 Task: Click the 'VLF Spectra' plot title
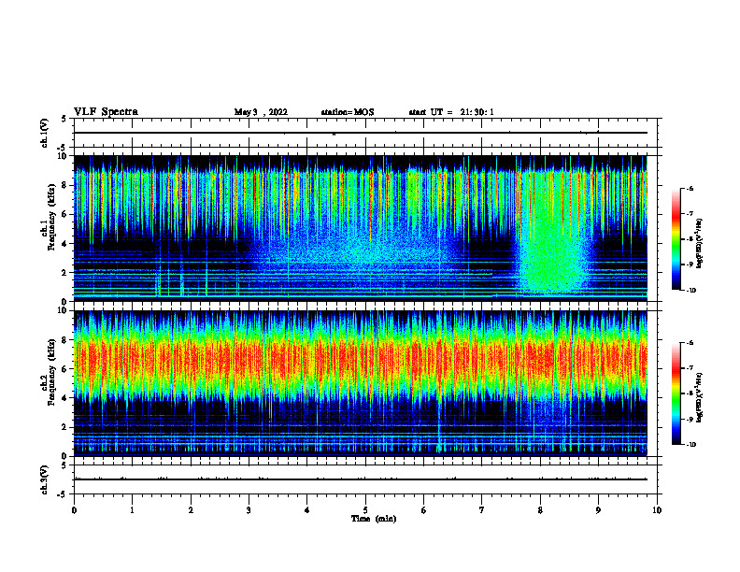click(x=106, y=112)
